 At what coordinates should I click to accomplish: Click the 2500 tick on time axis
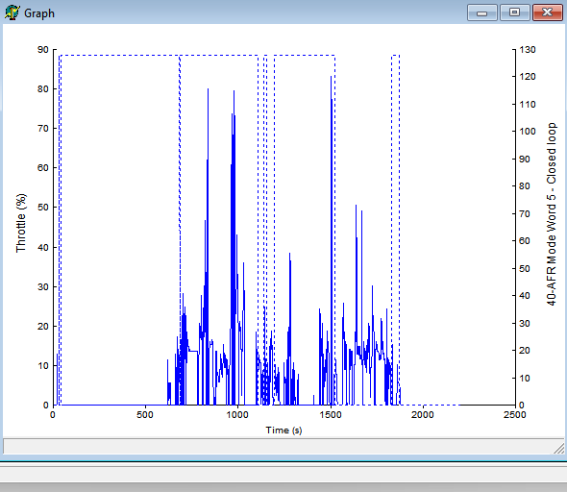click(x=514, y=414)
